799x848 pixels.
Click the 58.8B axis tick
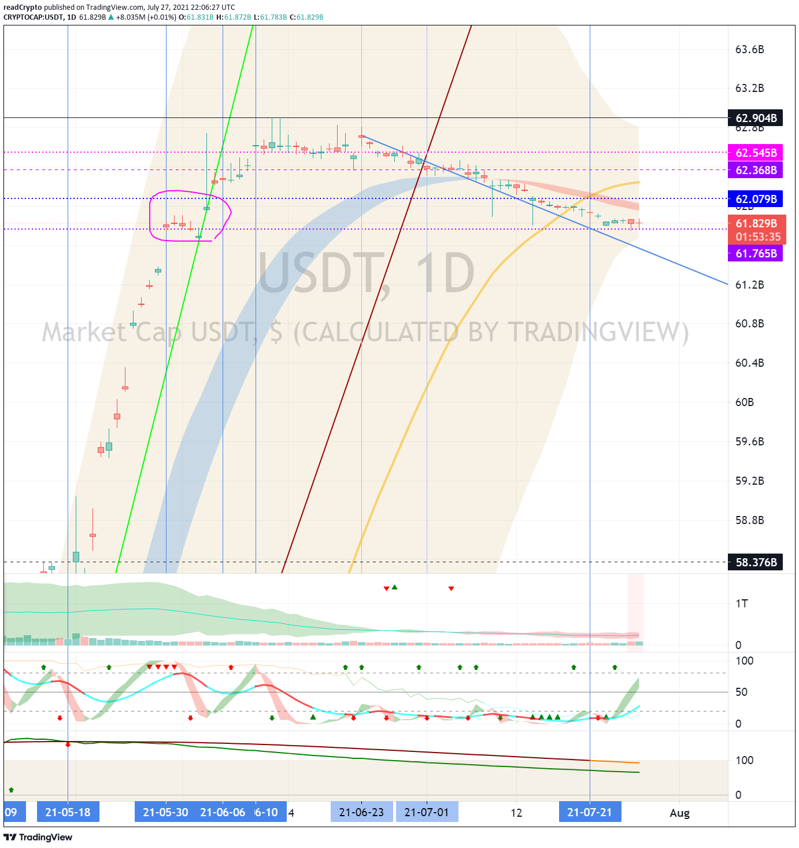tap(749, 520)
